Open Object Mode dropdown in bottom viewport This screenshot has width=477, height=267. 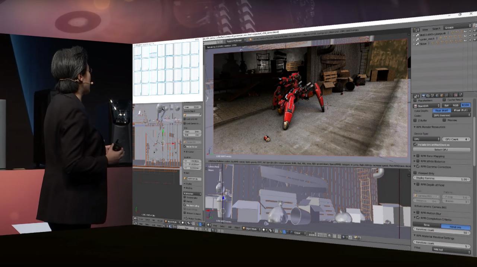coord(252,229)
